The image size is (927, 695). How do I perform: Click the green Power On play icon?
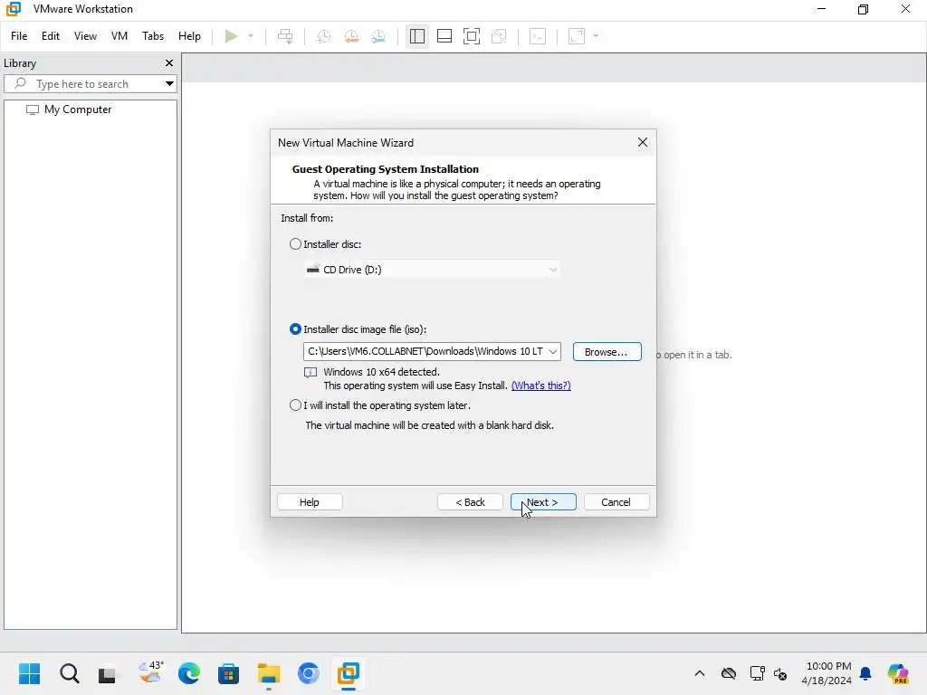click(x=231, y=36)
